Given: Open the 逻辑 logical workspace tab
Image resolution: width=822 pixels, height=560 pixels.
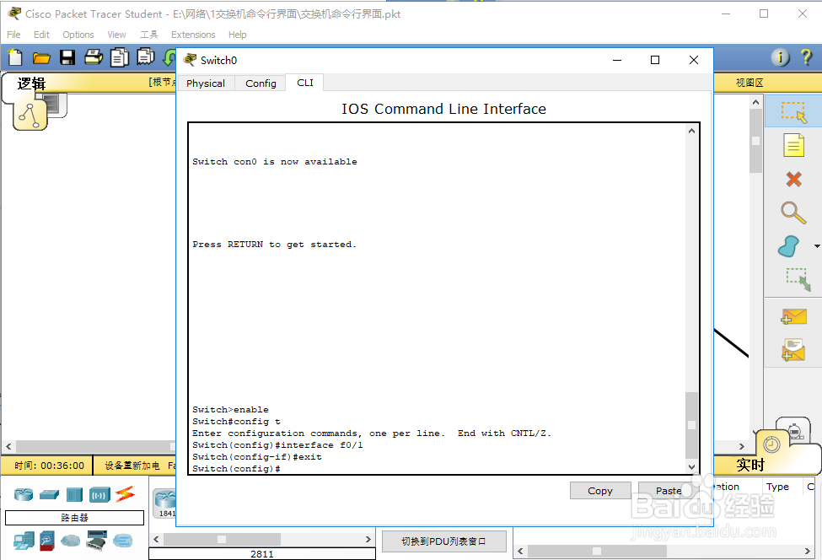Looking at the screenshot, I should (31, 83).
